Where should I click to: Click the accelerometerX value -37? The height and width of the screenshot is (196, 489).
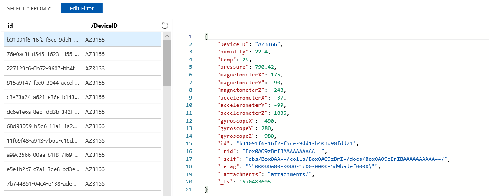point(279,98)
